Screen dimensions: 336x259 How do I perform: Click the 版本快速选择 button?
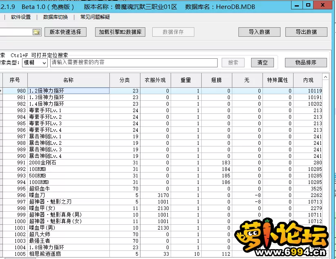[x=65, y=32]
